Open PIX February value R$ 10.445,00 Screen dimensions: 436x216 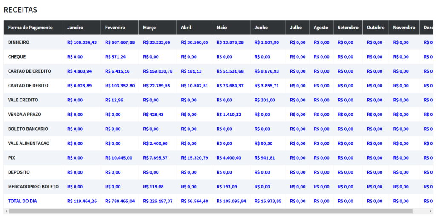118,158
